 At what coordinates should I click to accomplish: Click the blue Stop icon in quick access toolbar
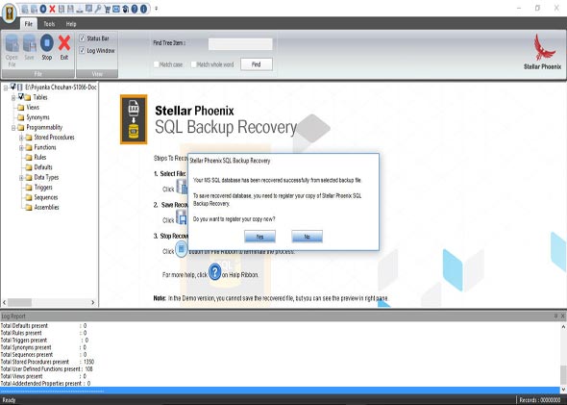(43, 9)
